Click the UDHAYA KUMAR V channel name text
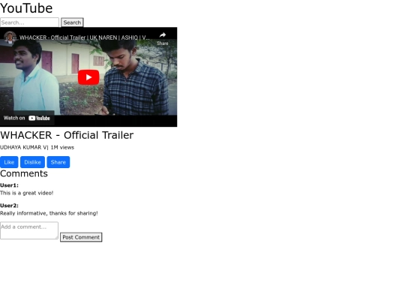Screen dimensions: 405x304 [x=23, y=147]
